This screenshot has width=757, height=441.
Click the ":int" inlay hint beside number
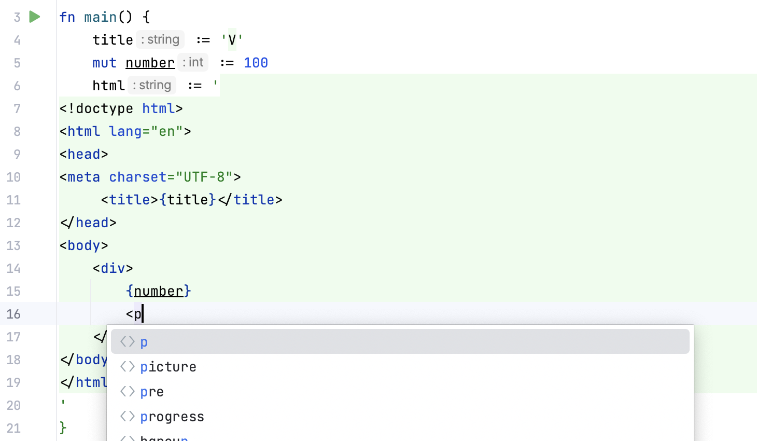[192, 62]
